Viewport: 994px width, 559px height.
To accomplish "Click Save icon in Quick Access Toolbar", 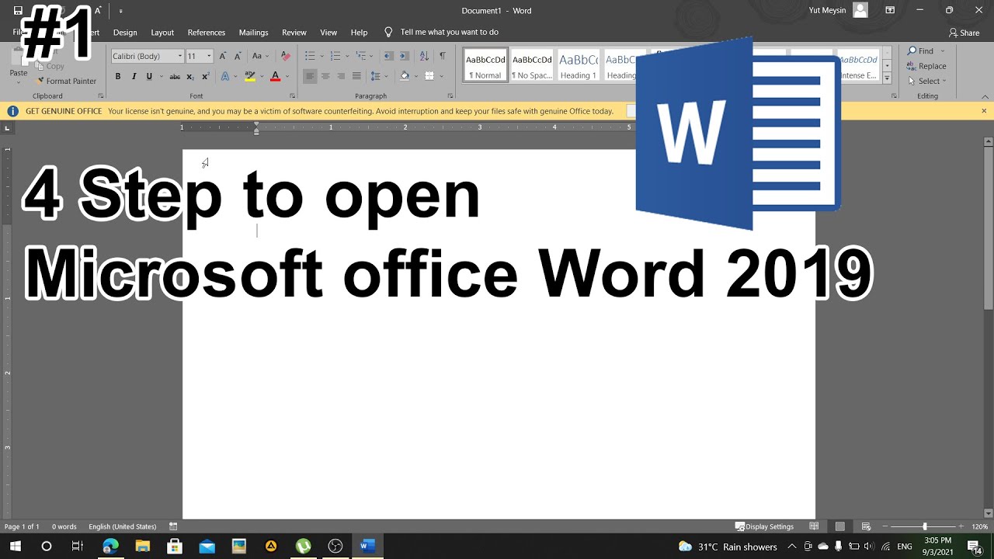I will click(x=18, y=11).
